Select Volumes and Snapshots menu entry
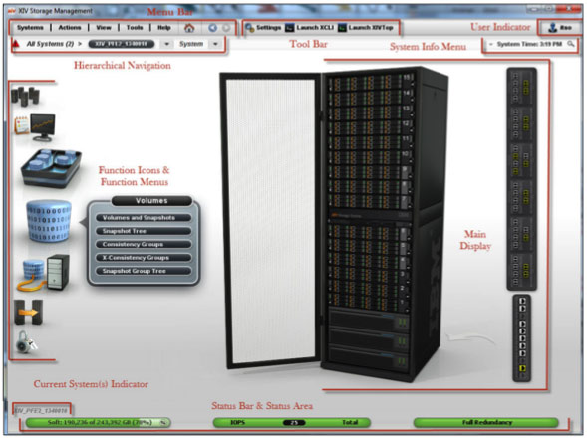587x439 pixels. pyautogui.click(x=144, y=218)
